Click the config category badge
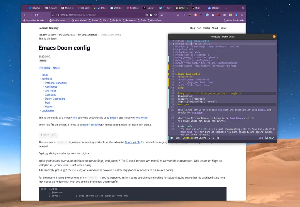The image size is (300, 207). tap(43, 61)
